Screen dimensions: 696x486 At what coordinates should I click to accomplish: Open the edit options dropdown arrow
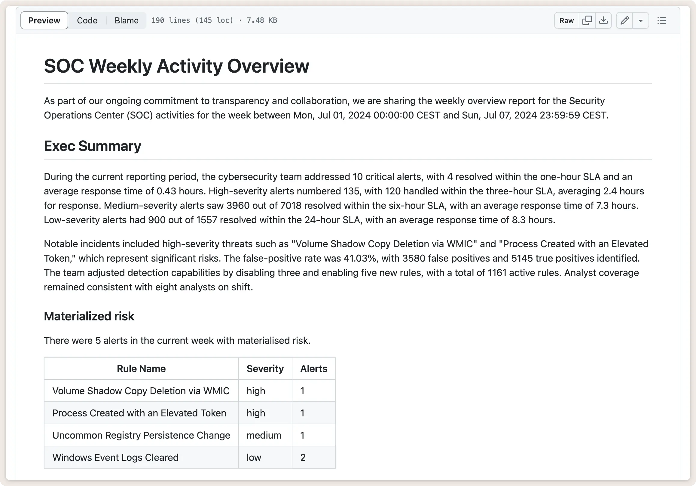(x=641, y=20)
